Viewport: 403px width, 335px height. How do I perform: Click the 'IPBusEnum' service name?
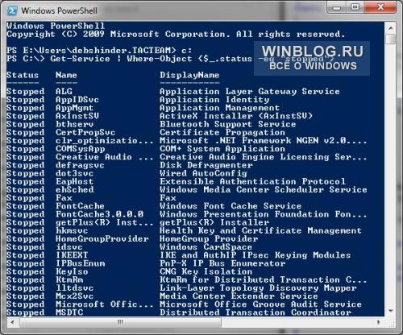tap(81, 263)
